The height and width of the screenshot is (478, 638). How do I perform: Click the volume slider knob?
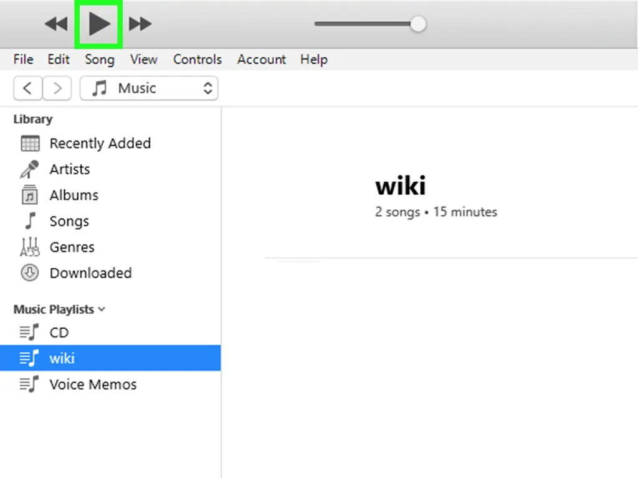pos(418,24)
